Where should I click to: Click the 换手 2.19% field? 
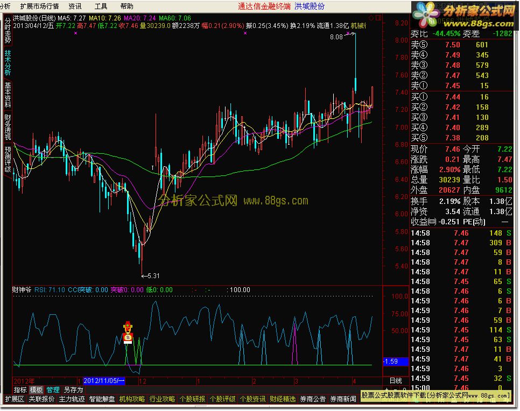pyautogui.click(x=435, y=201)
